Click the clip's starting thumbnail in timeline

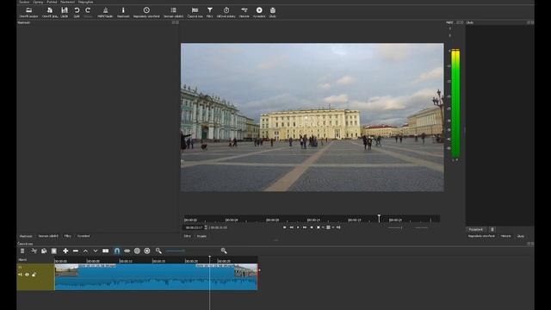(x=67, y=270)
